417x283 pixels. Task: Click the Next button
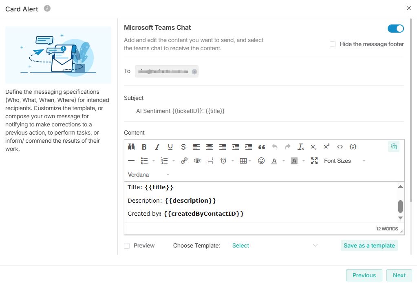click(399, 275)
